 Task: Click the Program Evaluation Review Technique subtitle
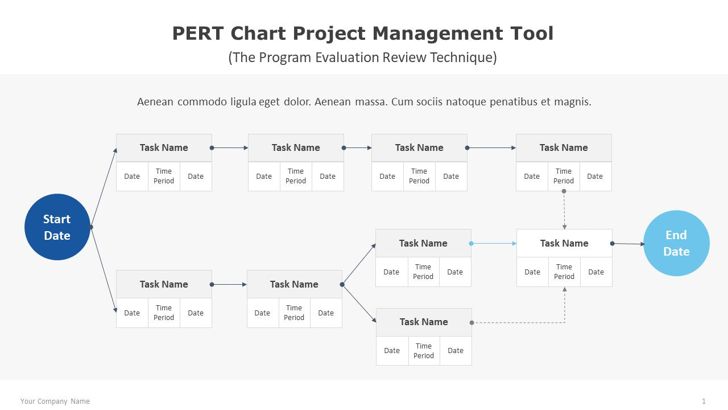(x=363, y=58)
